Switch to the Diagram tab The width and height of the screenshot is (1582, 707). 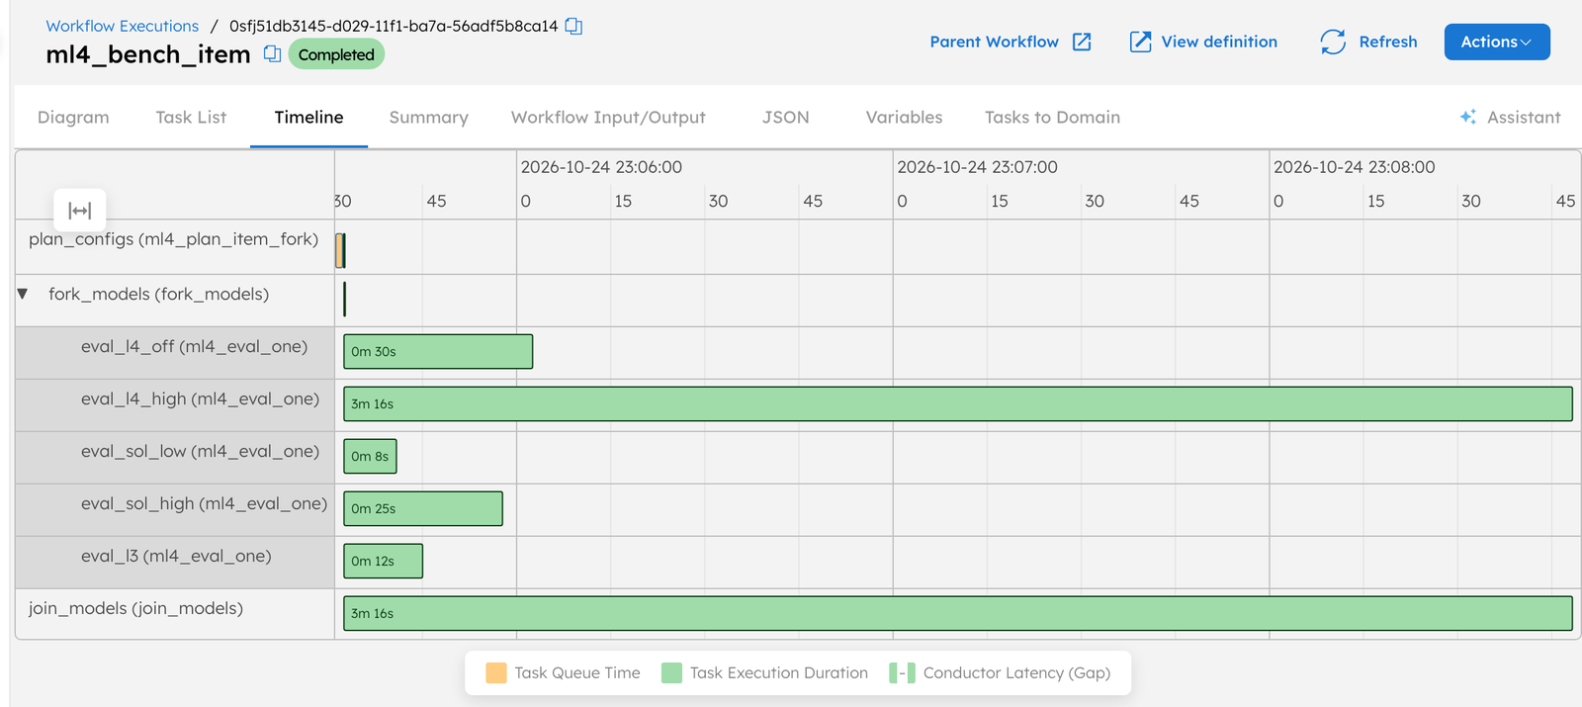pos(73,117)
